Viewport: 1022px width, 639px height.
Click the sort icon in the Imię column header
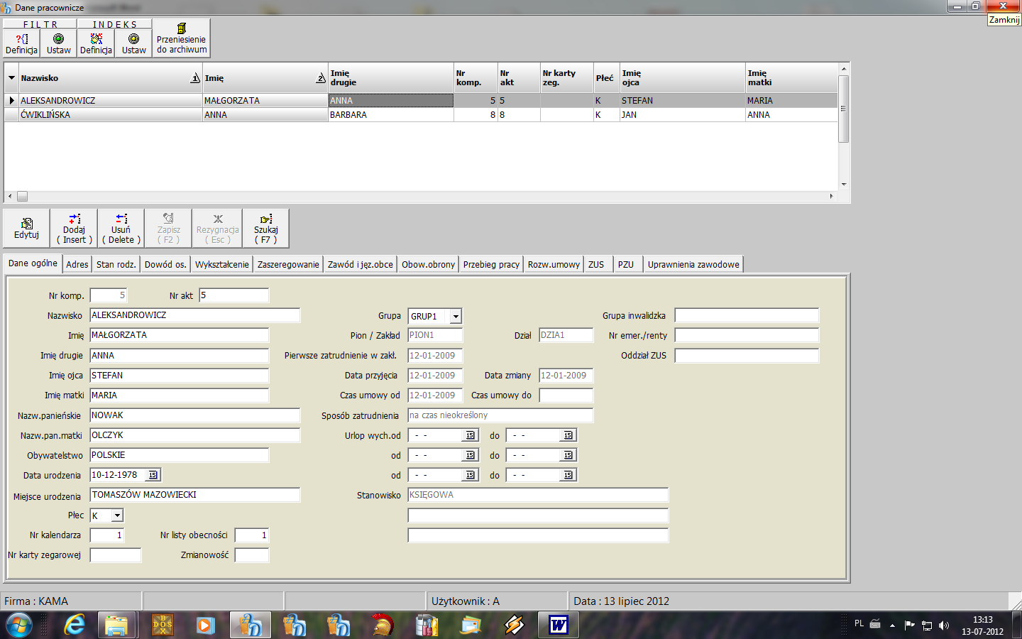321,78
